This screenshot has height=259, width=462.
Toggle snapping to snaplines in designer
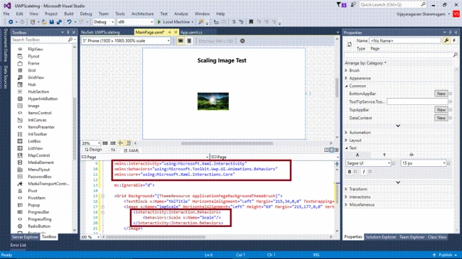(121, 143)
